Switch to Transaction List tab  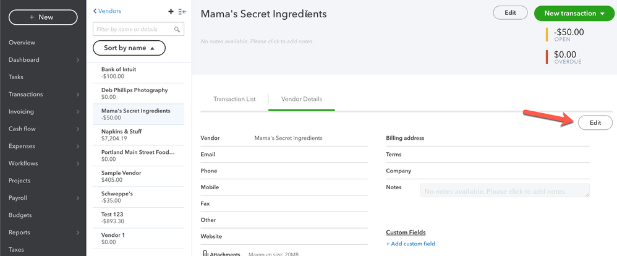coord(234,99)
